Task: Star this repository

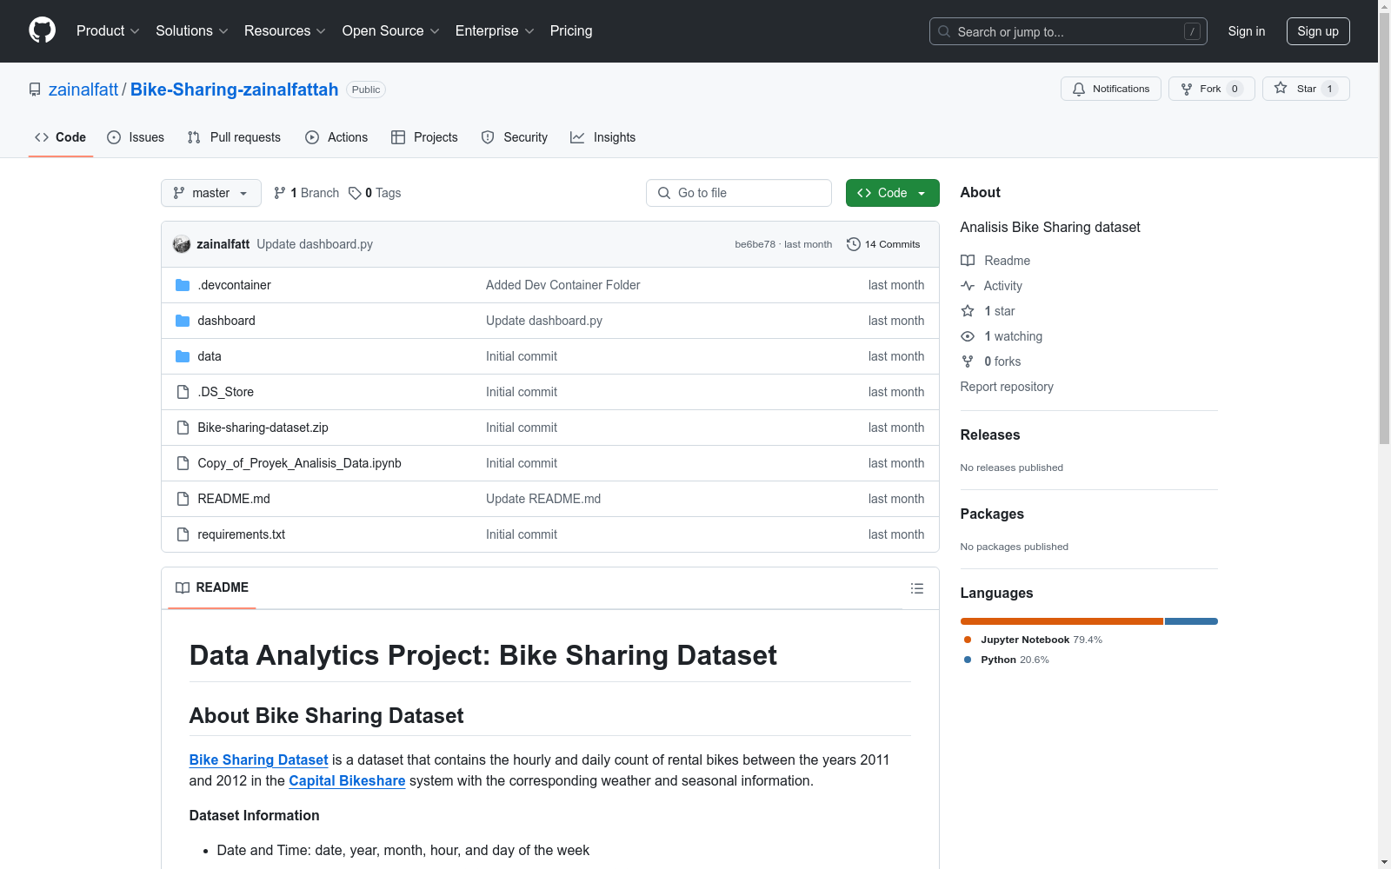Action: [x=1306, y=89]
